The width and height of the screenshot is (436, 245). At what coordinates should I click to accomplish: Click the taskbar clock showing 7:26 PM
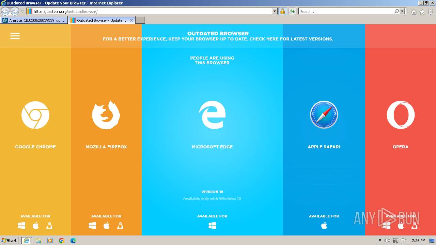(x=418, y=241)
